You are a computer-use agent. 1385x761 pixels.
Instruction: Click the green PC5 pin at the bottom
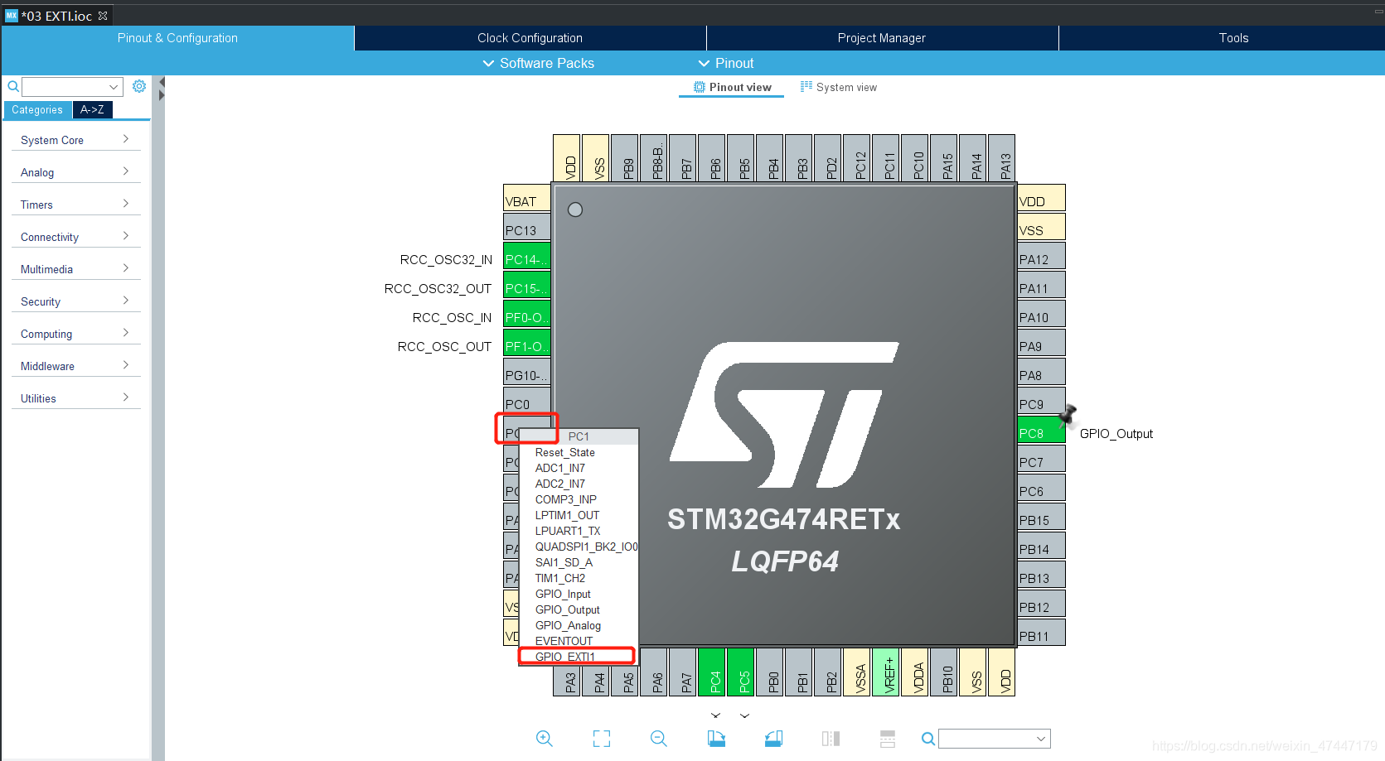coord(741,672)
